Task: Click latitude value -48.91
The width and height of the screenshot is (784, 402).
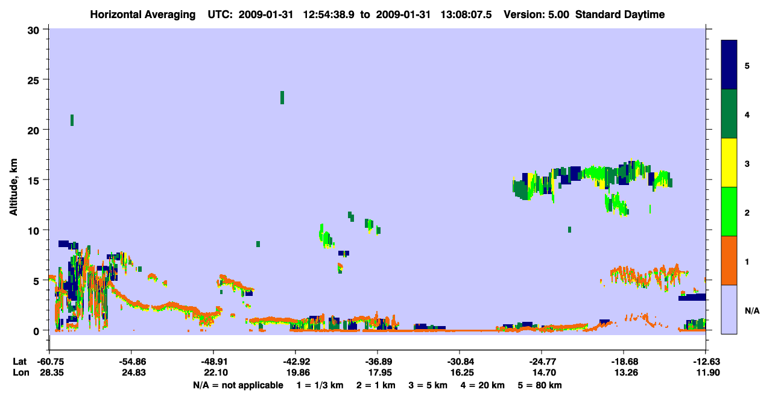Action: coord(213,362)
